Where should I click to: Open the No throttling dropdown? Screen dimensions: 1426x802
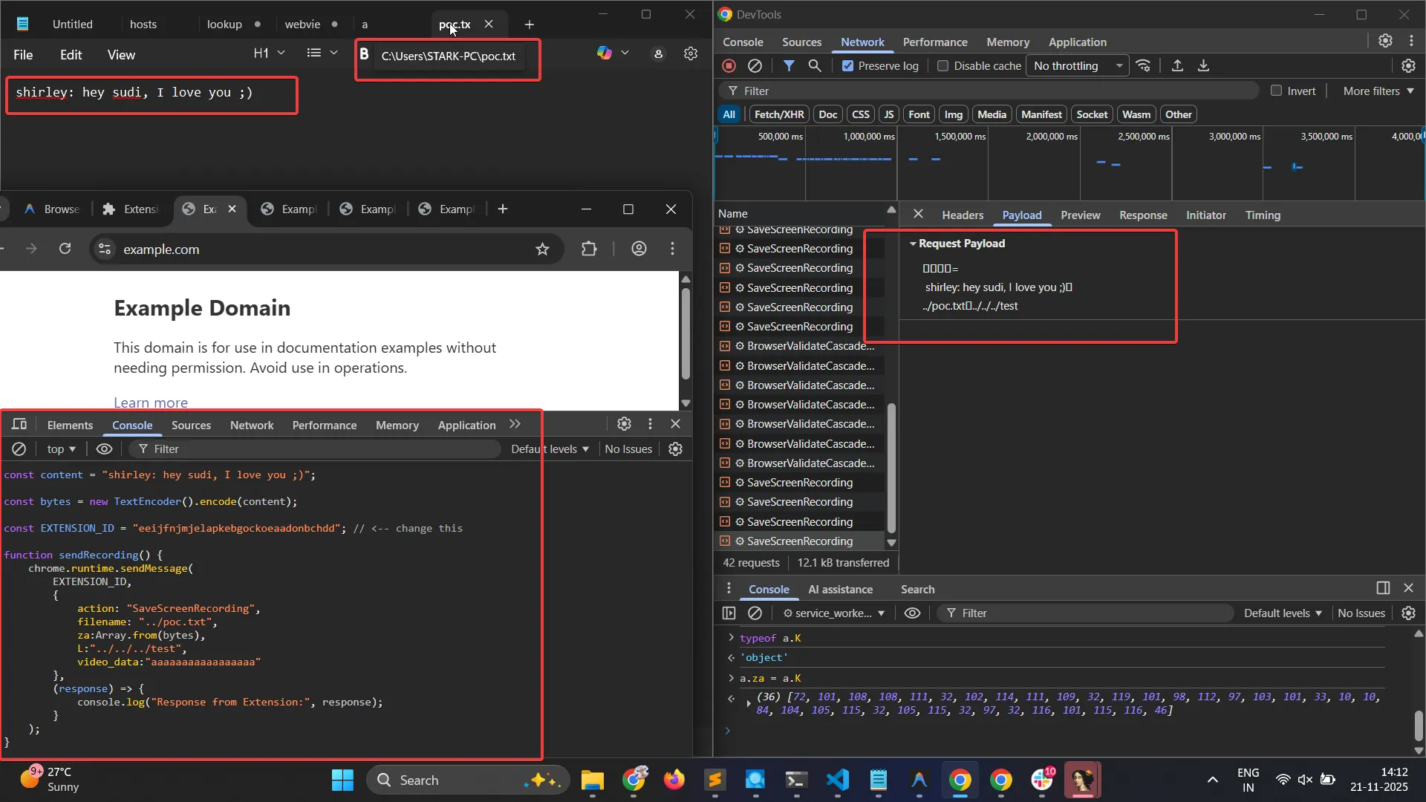1077,66
